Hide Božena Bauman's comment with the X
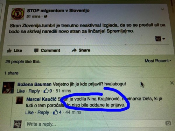 coord(172,83)
